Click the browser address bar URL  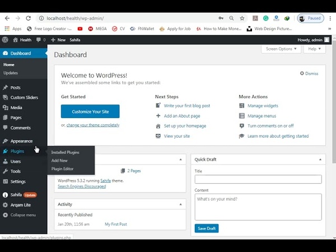point(75,18)
